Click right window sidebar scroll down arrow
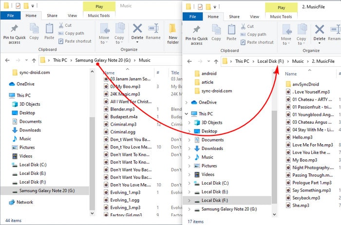 pos(274,214)
